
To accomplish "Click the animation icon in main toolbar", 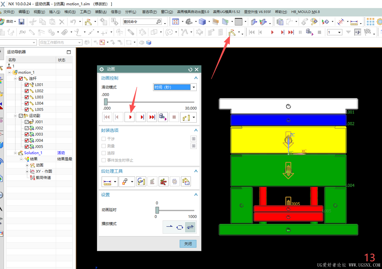I will tap(232, 32).
